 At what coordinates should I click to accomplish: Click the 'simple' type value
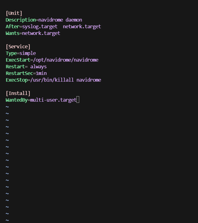coord(28,53)
